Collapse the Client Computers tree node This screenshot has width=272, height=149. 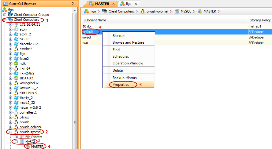[x=5, y=20]
